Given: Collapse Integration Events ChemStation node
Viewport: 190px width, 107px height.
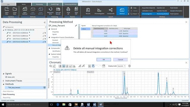Looking at the screenshot, I should (x=50, y=37).
